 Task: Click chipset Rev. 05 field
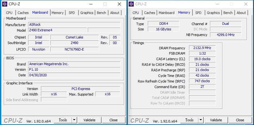click(115, 37)
